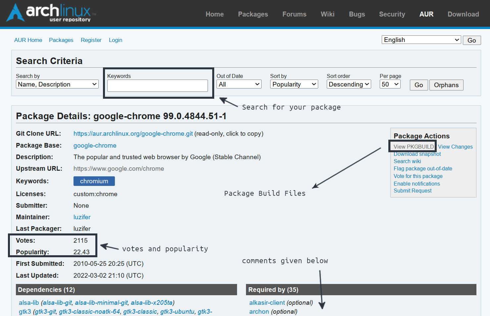Open the Download navigation link
This screenshot has width=490, height=316.
[x=463, y=14]
